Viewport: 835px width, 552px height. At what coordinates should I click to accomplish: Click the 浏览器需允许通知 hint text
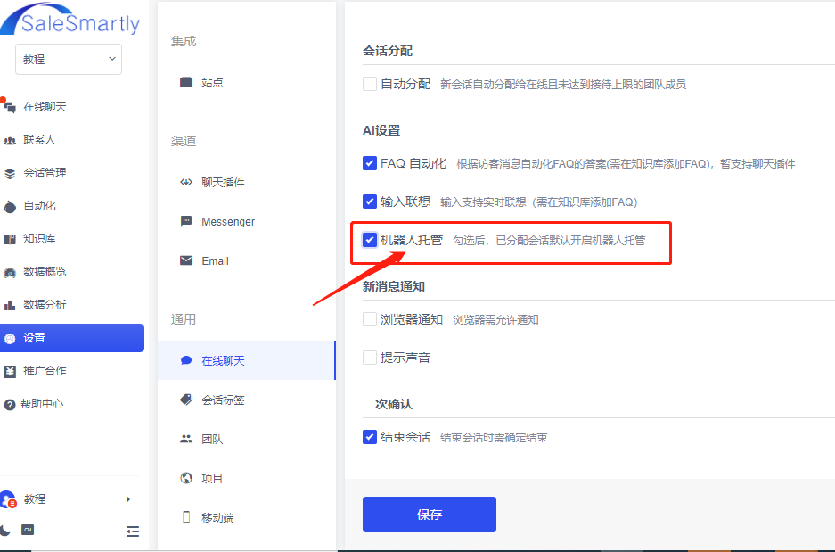pos(495,319)
